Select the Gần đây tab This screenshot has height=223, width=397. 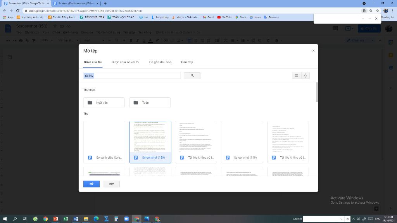tap(187, 62)
